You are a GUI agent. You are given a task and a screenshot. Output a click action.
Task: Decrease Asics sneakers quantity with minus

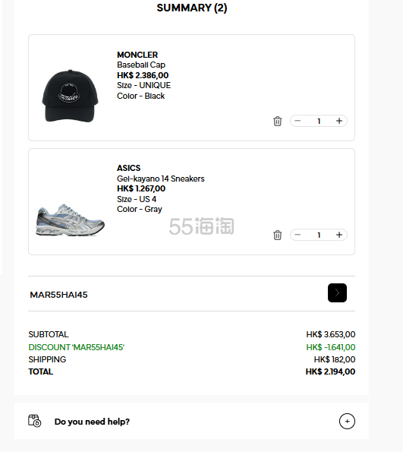pos(298,235)
